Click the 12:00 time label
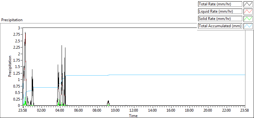The height and width of the screenshot is (118, 254). (134, 111)
